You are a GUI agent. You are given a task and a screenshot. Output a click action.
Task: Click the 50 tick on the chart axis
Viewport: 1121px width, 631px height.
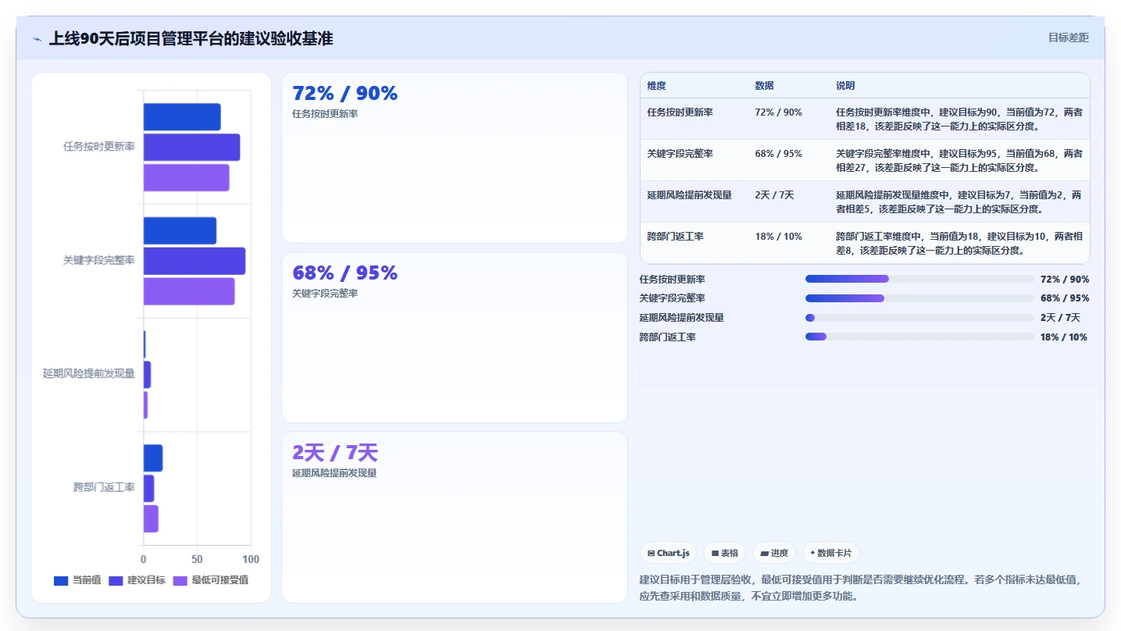(x=197, y=559)
